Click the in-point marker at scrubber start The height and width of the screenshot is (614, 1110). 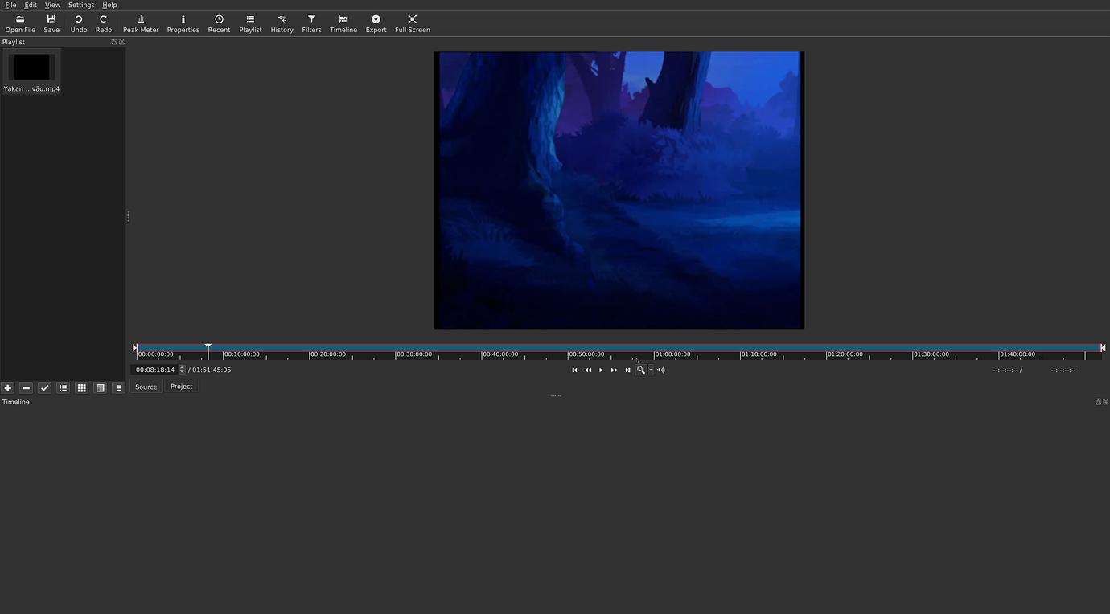coord(135,347)
